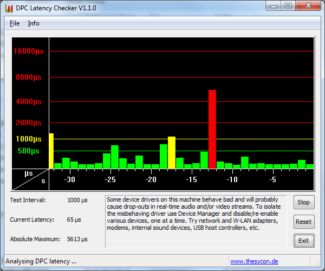Click the Absolute Maximum value 5613 µs
This screenshot has height=271, width=325.
77,239
